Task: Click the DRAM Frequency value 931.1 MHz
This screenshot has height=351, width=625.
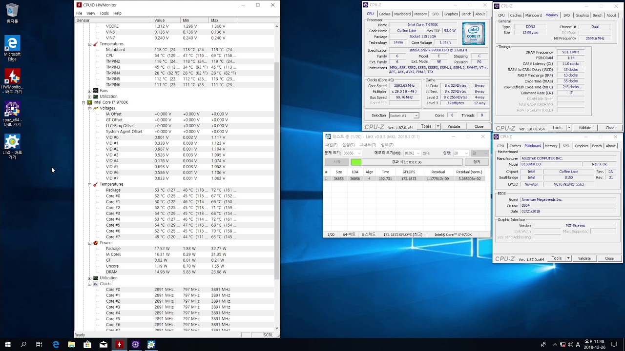Action: pyautogui.click(x=570, y=52)
